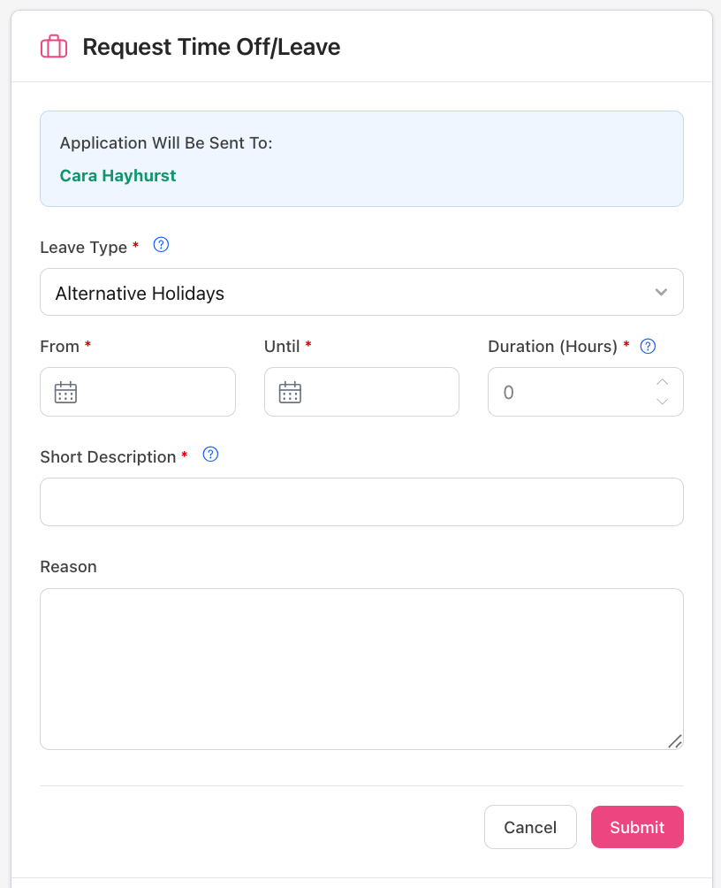Click the suitcase icon beside Request Time Off/Leave
721x888 pixels.
tap(54, 47)
